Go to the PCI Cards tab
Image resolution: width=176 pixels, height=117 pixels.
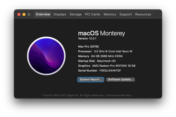[x=93, y=14]
